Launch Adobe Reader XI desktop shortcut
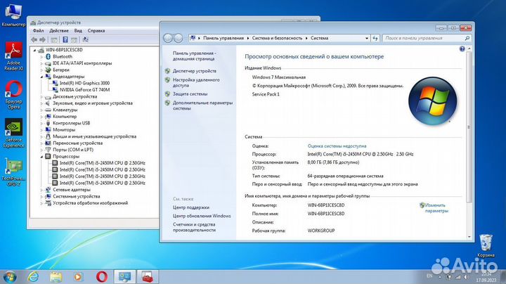 coord(13,56)
